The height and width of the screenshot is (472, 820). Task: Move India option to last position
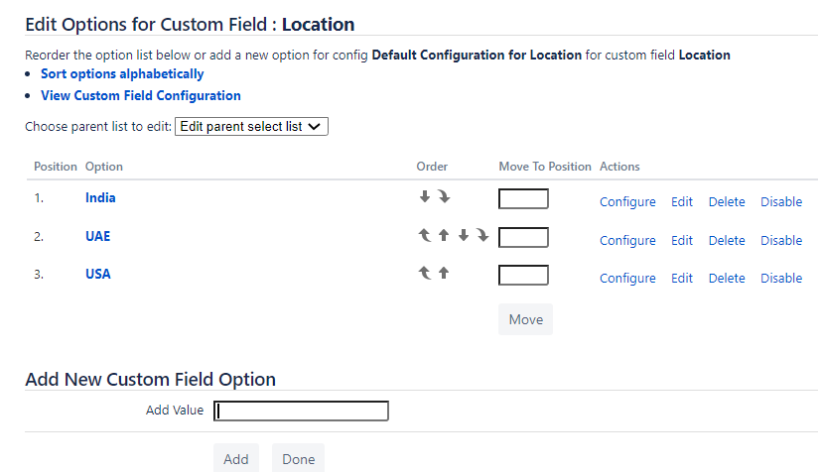[x=444, y=197]
